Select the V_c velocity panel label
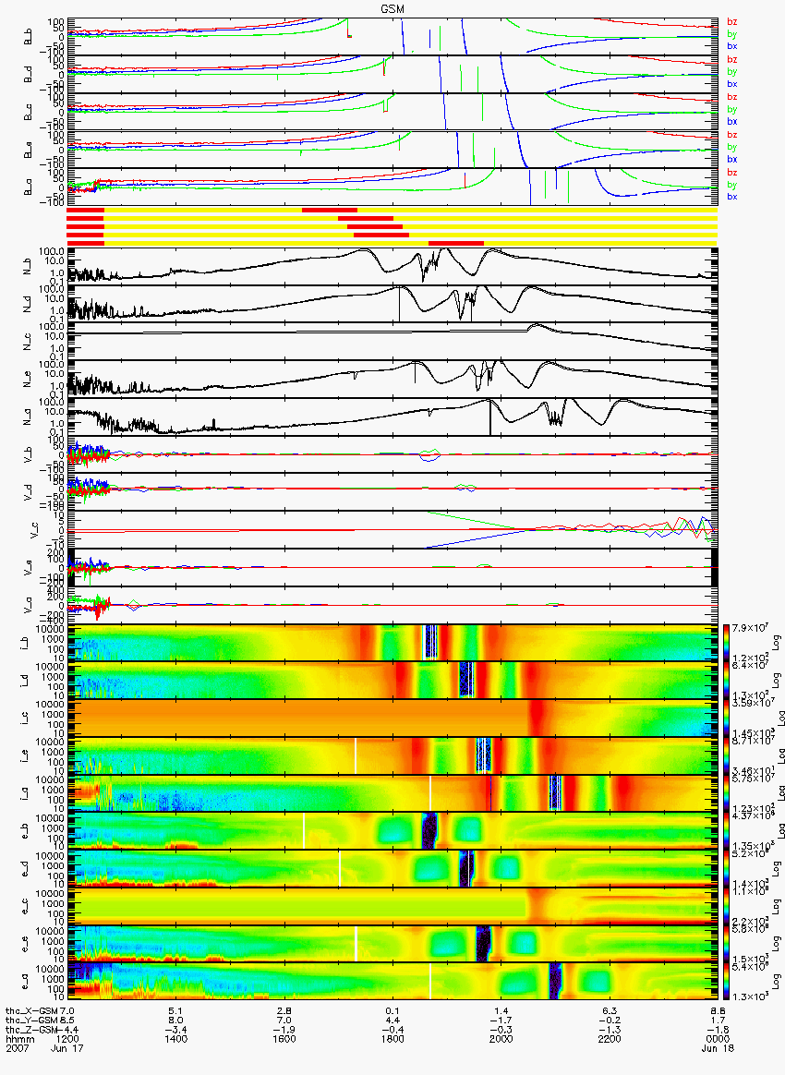Image resolution: width=785 pixels, height=1075 pixels. [34, 530]
